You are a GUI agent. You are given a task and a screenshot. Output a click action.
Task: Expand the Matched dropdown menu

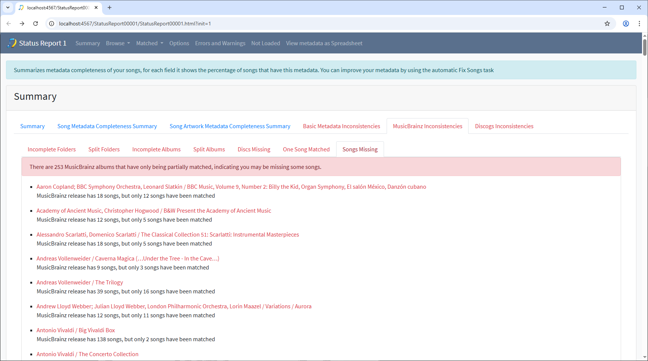tap(150, 43)
